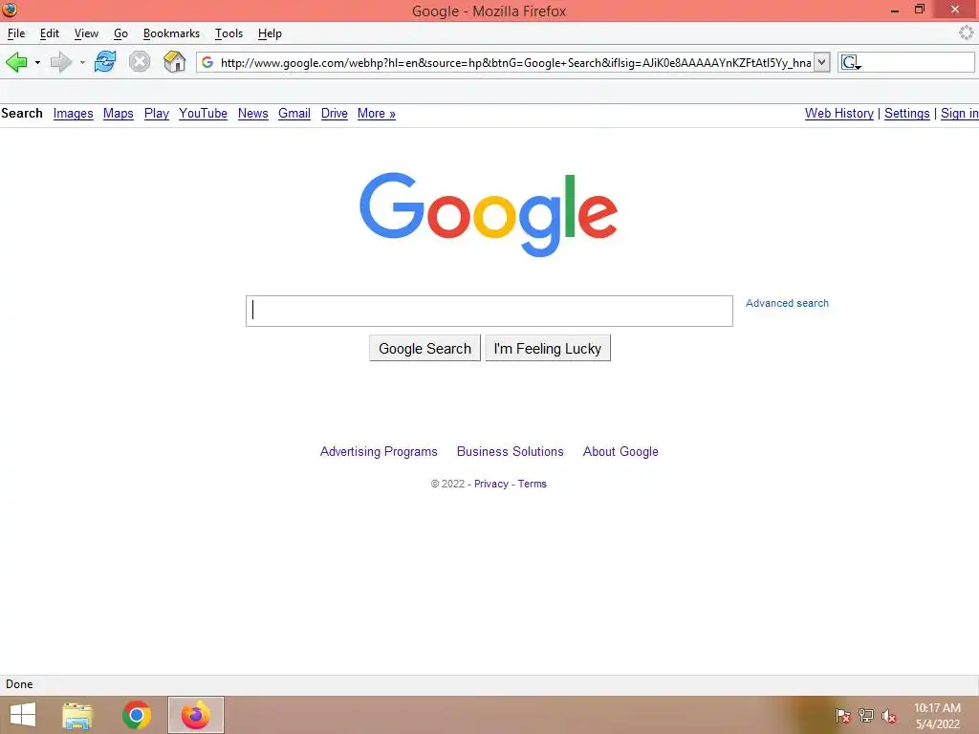The width and height of the screenshot is (979, 734).
Task: Open the Windows Start button
Action: (23, 715)
